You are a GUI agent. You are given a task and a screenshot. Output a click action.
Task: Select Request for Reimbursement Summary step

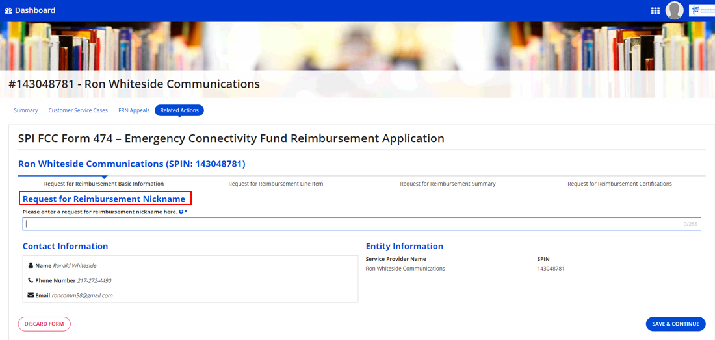point(448,184)
